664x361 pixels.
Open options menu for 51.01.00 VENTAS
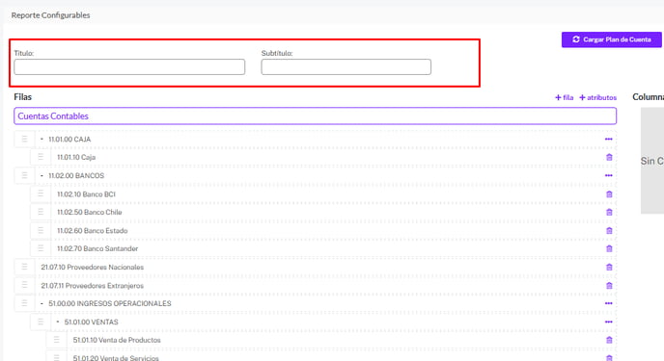coord(609,322)
